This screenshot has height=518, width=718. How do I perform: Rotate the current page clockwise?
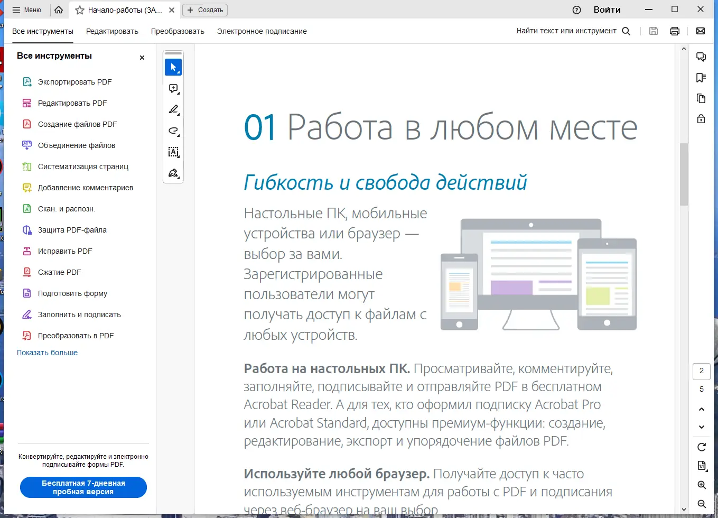701,447
